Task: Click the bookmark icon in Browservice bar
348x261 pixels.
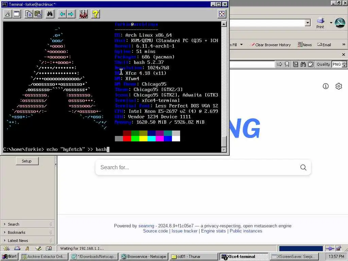Action: pyautogui.click(x=287, y=64)
